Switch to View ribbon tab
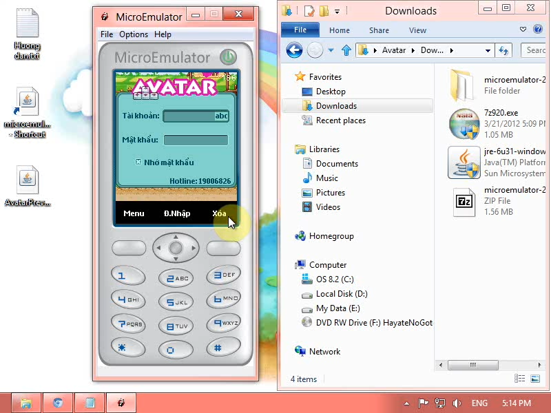The width and height of the screenshot is (551, 413). 417,30
